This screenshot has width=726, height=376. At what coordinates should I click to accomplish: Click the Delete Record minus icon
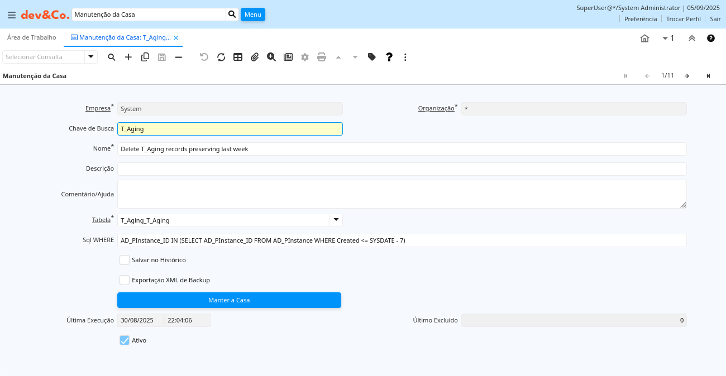click(179, 57)
